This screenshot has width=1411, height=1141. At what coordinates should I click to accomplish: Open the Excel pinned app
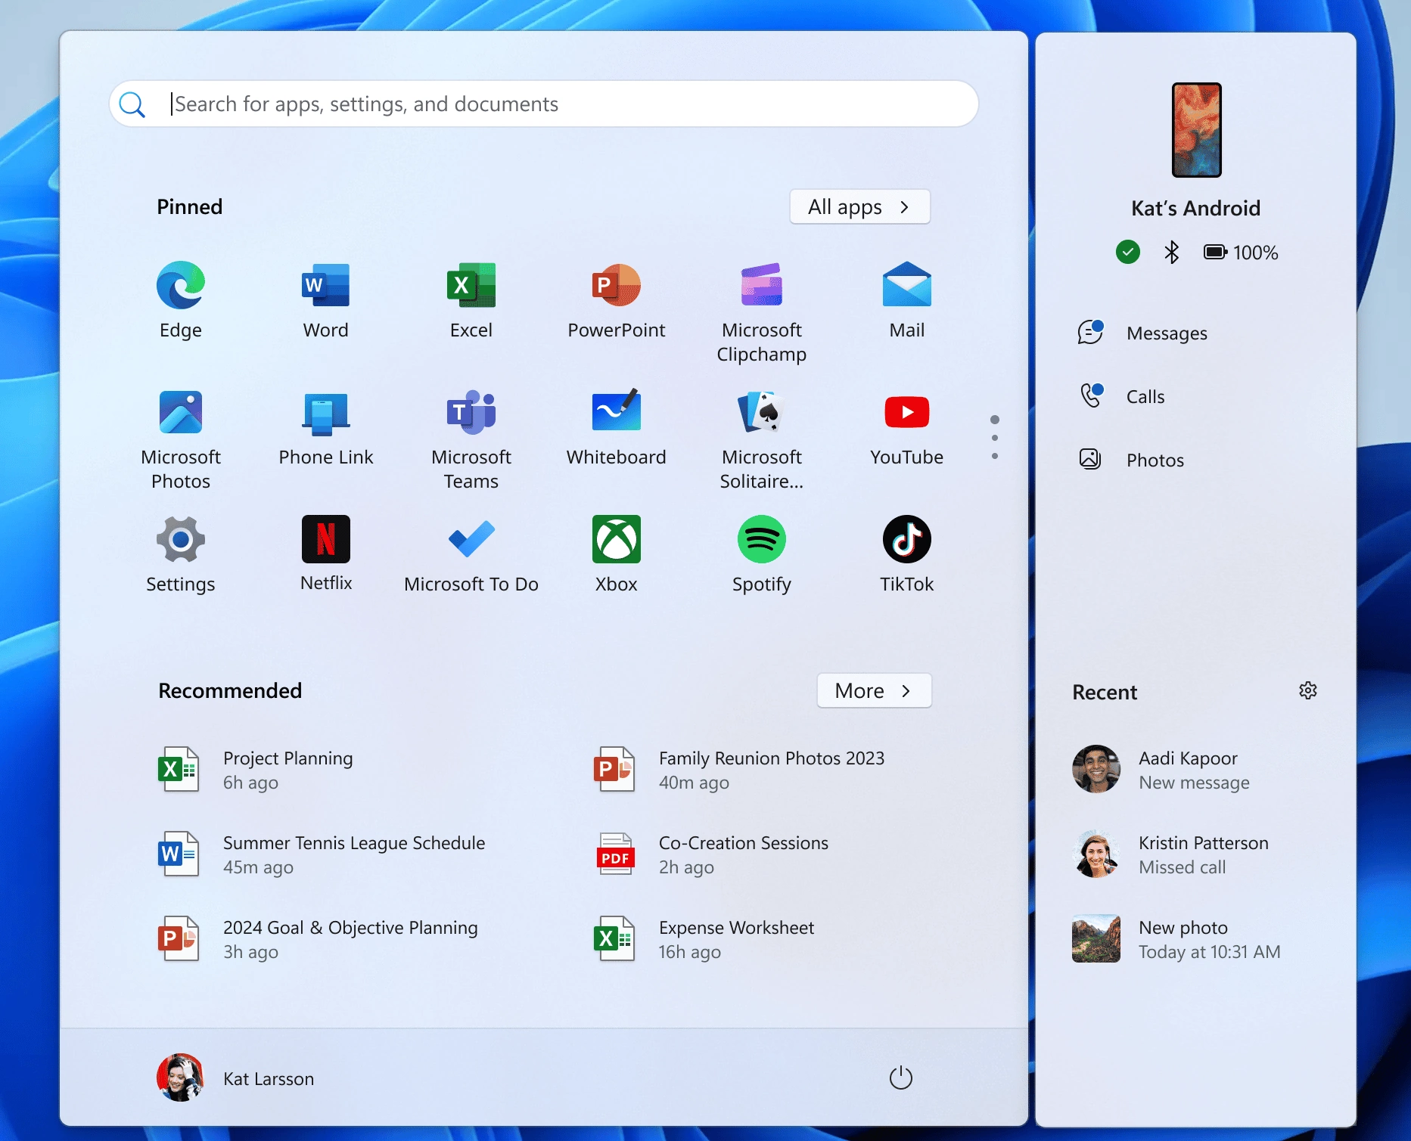tap(471, 300)
